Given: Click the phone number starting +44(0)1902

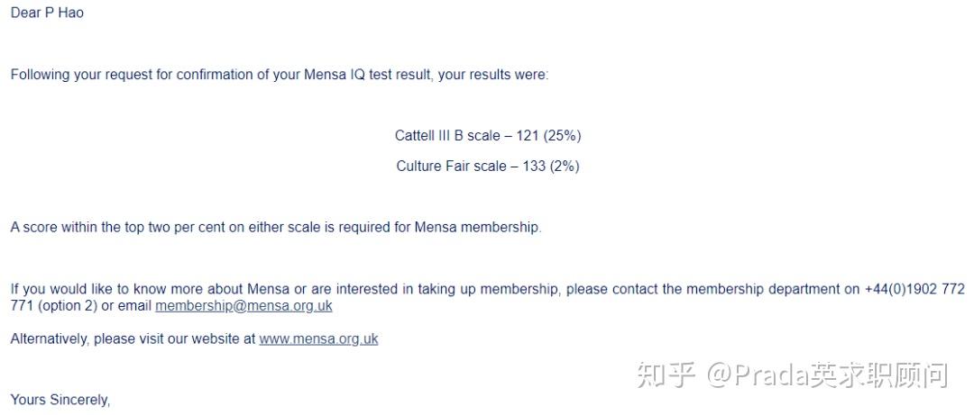Looking at the screenshot, I should coord(914,289).
